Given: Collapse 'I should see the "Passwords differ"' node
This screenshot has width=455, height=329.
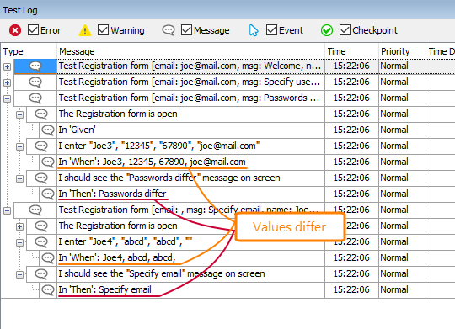Looking at the screenshot, I should (19, 178).
